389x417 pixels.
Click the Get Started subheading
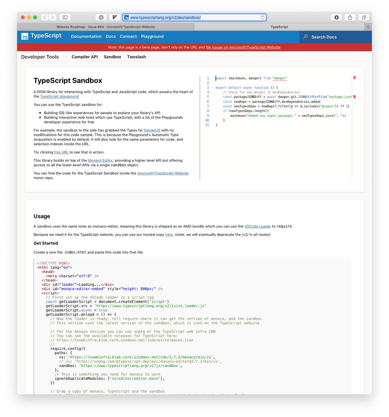point(46,243)
